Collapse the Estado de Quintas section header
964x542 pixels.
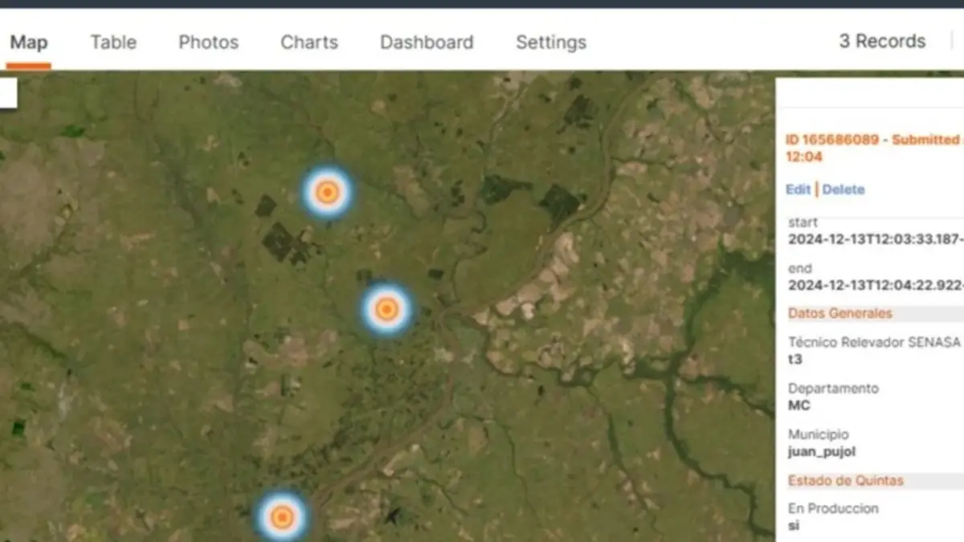tap(845, 481)
